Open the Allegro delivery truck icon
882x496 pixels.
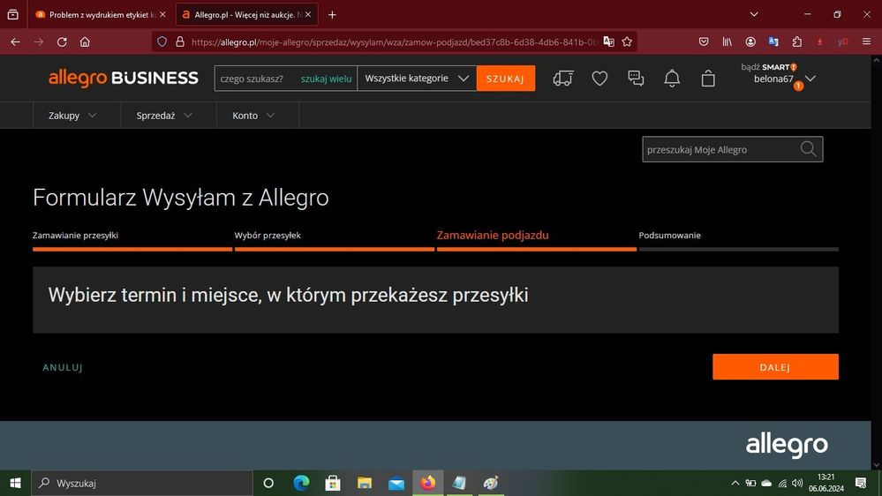[x=563, y=79]
